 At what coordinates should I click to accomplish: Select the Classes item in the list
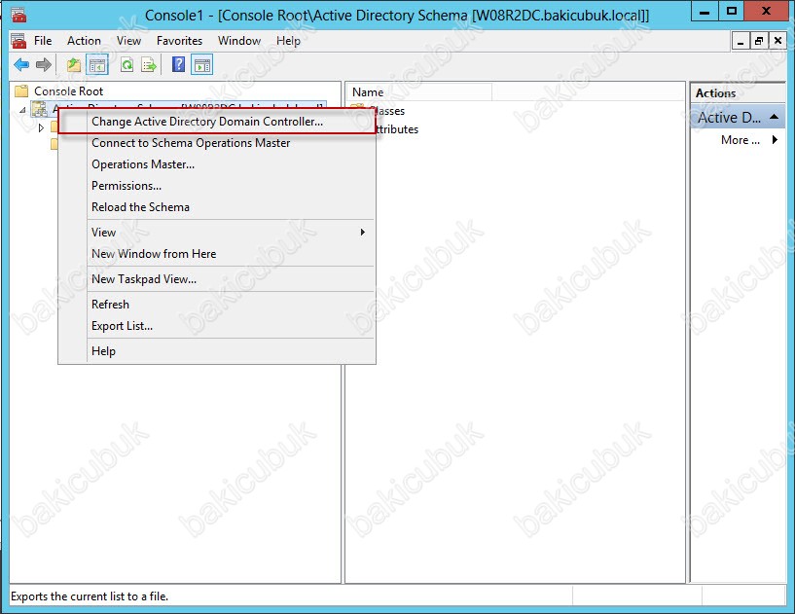tap(388, 111)
